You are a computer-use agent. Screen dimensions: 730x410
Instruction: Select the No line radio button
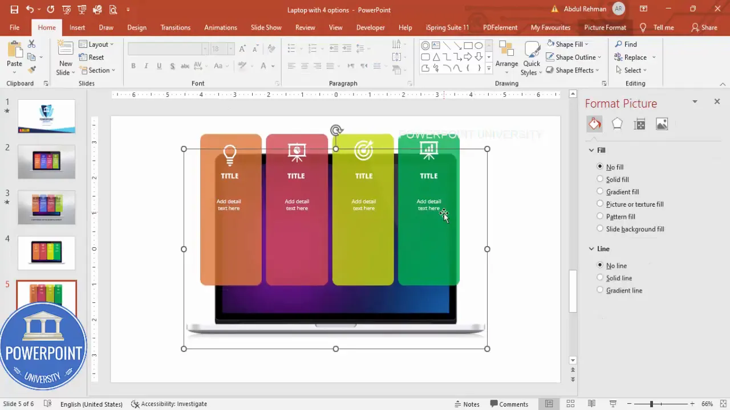[x=600, y=265]
